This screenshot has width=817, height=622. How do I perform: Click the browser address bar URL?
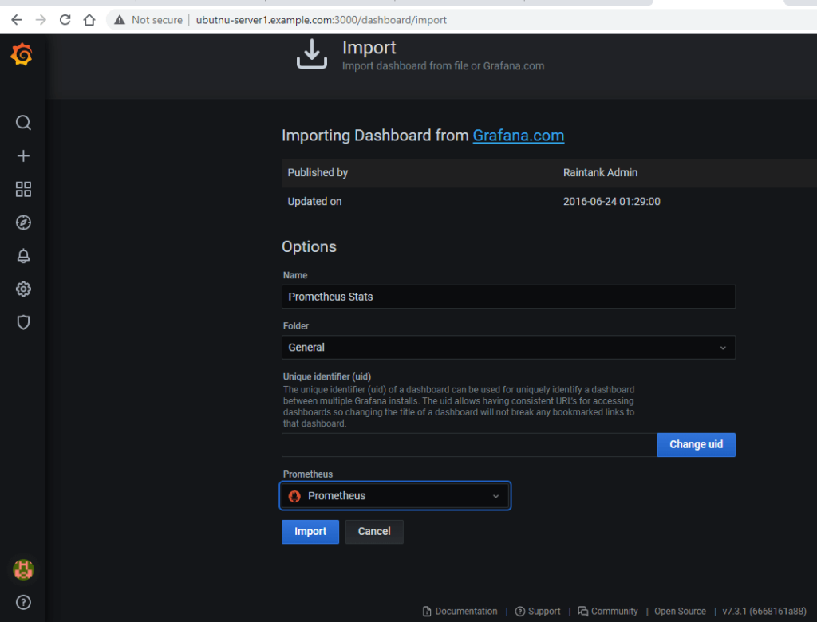click(321, 20)
